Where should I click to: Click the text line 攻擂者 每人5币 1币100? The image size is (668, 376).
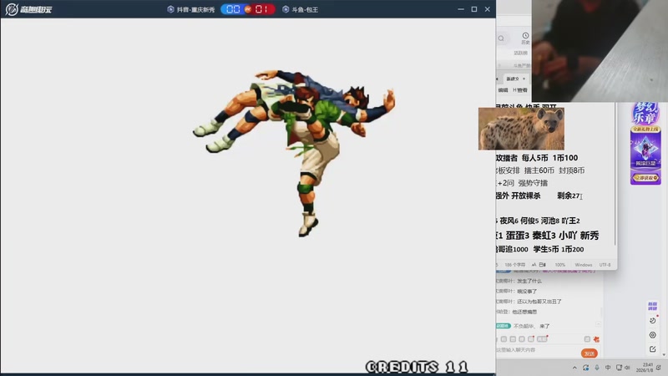pyautogui.click(x=537, y=158)
